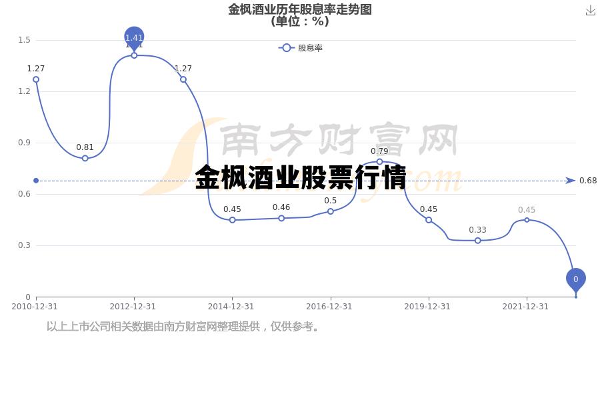Viewport: 600px width, 400px height.
Task: Toggle the 股息率 legend series
Action: click(x=301, y=48)
